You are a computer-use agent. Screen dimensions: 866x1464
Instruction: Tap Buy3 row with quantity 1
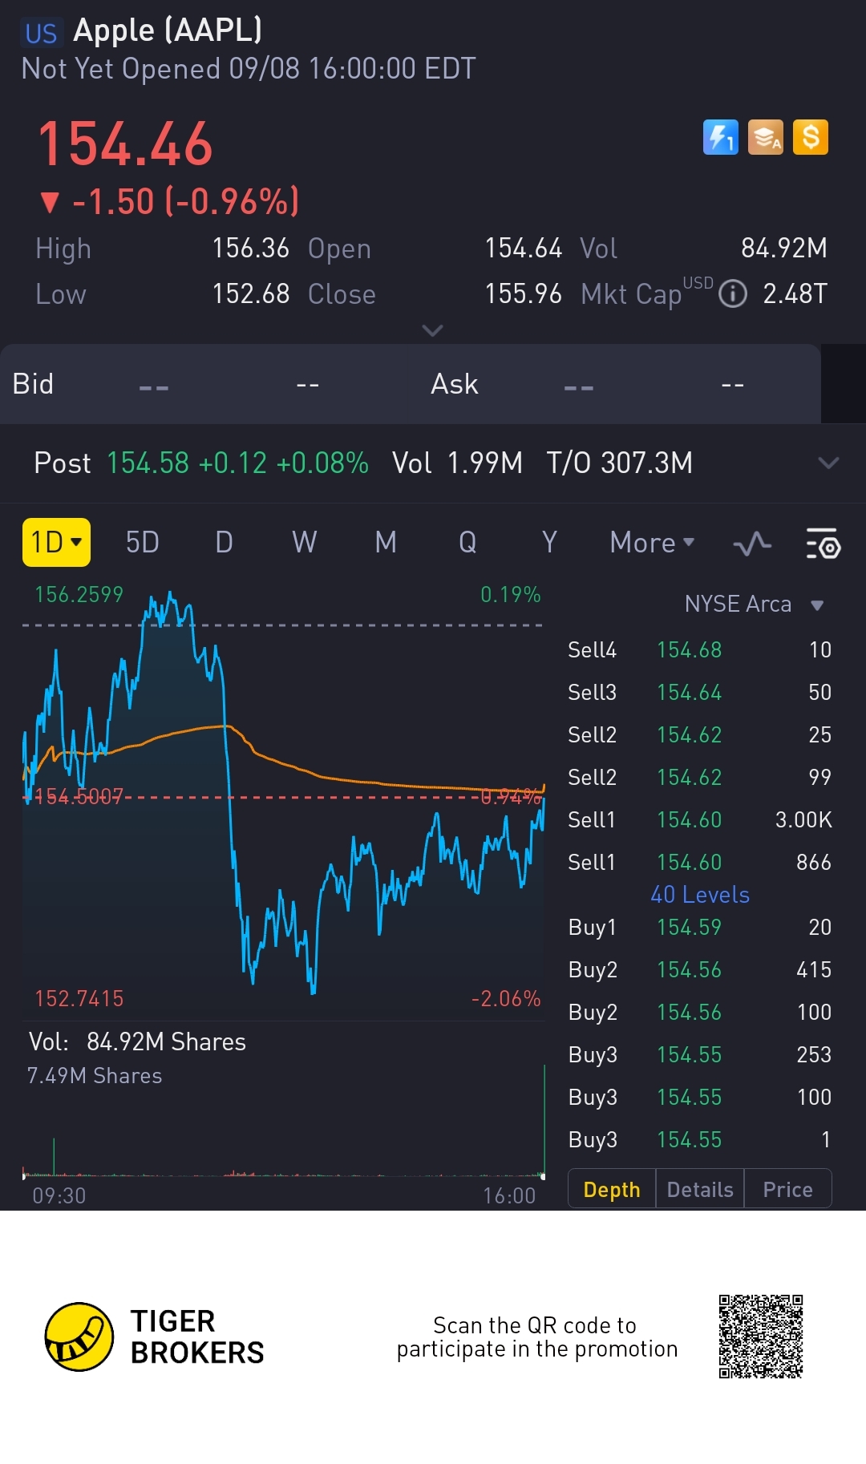tap(699, 1140)
